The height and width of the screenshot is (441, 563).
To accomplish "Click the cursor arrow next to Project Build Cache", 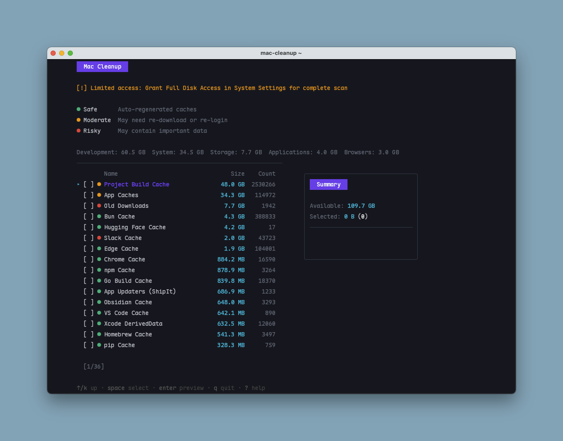I will coord(78,184).
